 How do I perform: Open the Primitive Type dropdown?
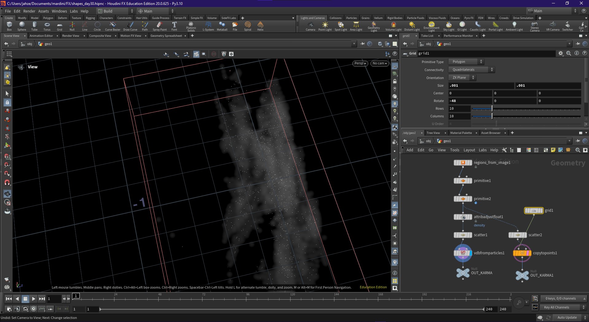(466, 62)
